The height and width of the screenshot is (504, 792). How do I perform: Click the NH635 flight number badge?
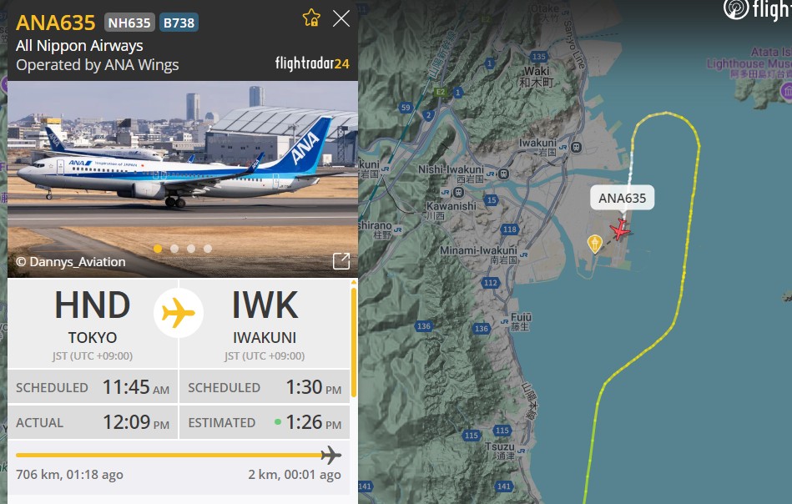pyautogui.click(x=129, y=23)
